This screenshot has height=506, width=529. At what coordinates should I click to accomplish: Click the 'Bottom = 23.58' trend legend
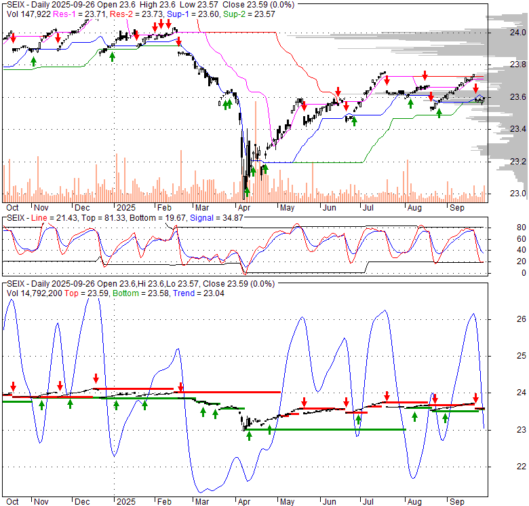point(141,293)
